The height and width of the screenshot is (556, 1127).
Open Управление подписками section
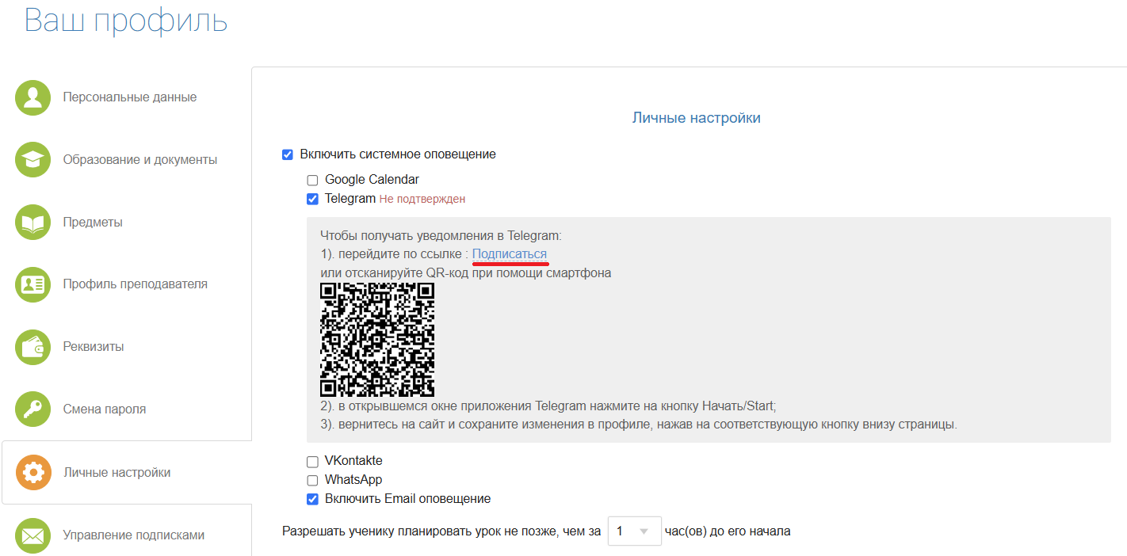[134, 535]
